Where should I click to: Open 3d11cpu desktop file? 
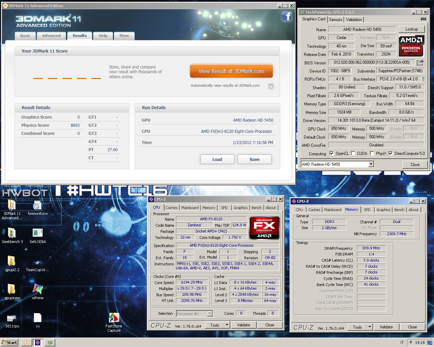(x=12, y=321)
